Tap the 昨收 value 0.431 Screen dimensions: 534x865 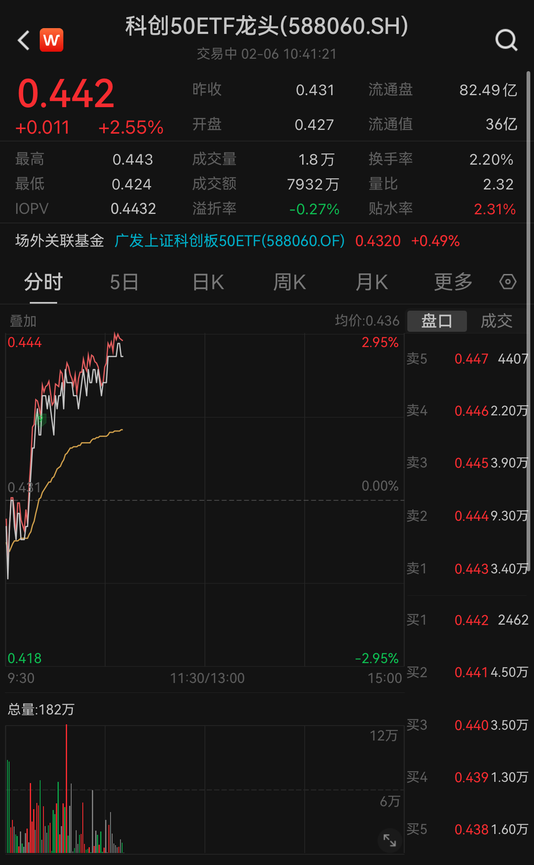315,90
